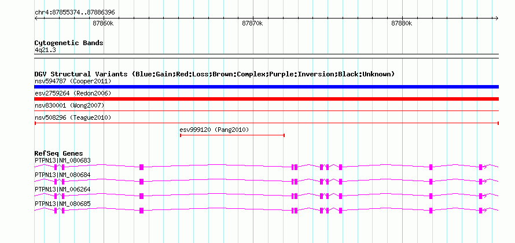Select the capped red line under nsv508296 (Teague2010)

coord(266,123)
